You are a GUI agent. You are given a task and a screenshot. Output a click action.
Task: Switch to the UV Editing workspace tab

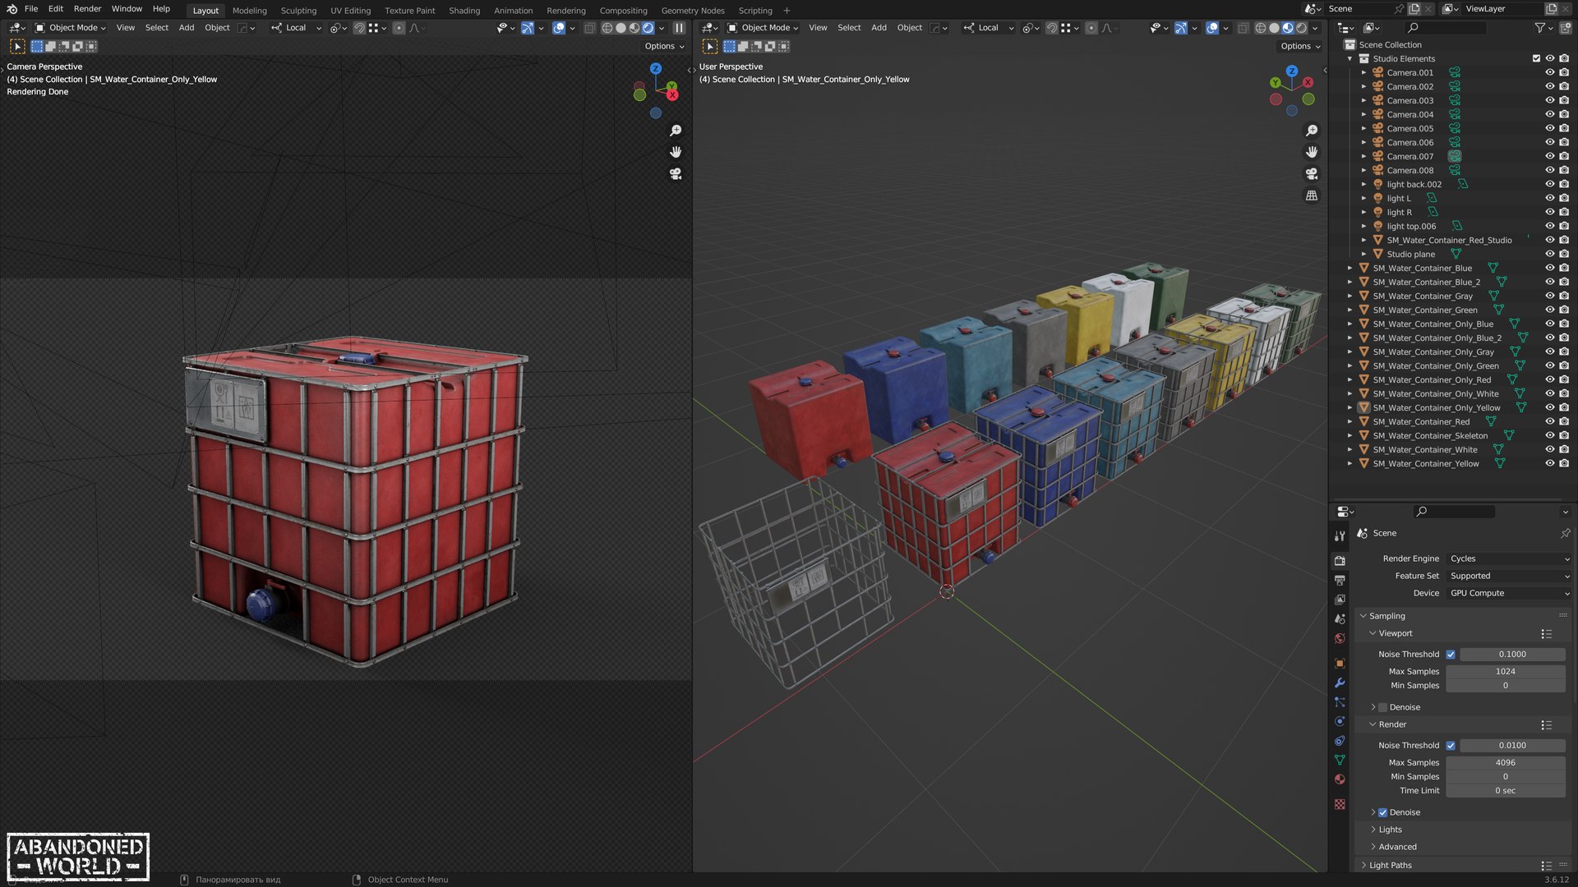point(350,11)
